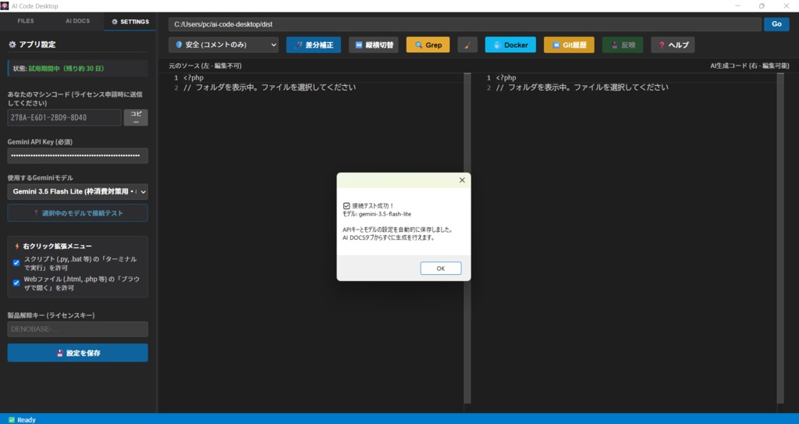Image resolution: width=799 pixels, height=424 pixels.
Task: Click the <?php line in right editor
Action: [x=506, y=77]
